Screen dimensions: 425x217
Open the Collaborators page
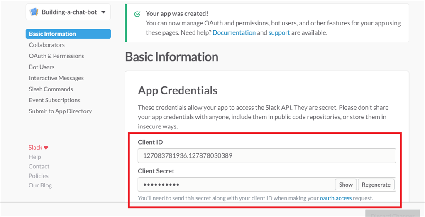(47, 45)
